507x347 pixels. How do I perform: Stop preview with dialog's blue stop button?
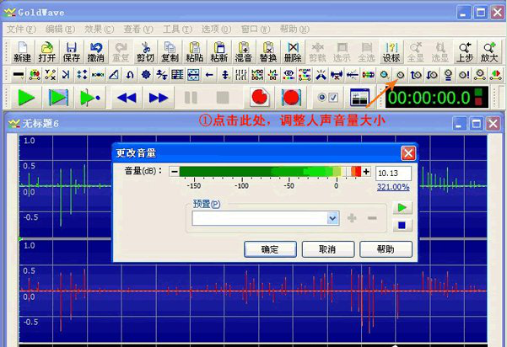(x=402, y=224)
